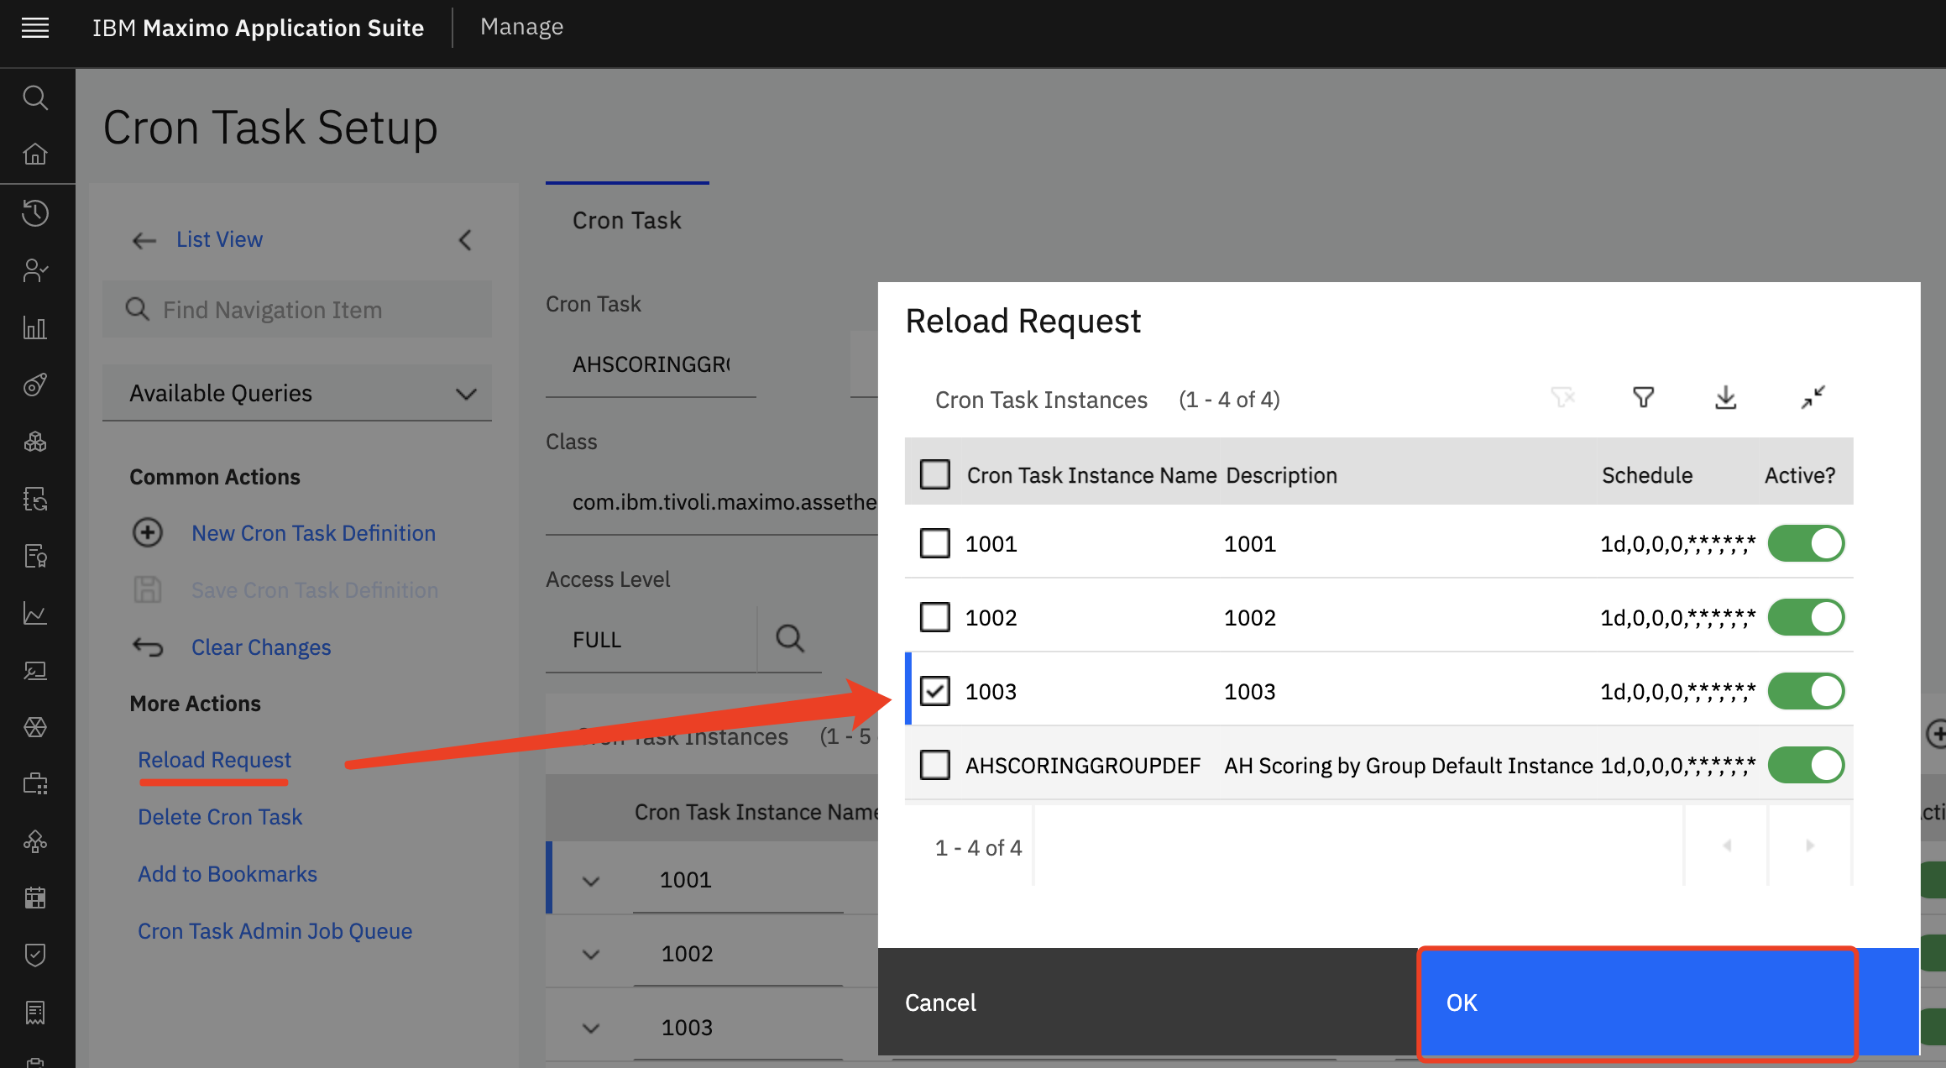Toggle Active switch for instance 1001
This screenshot has width=1946, height=1068.
coord(1806,543)
